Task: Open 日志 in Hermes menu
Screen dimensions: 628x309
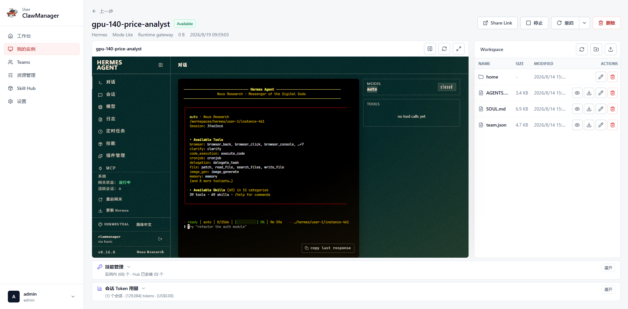Action: pos(131,119)
